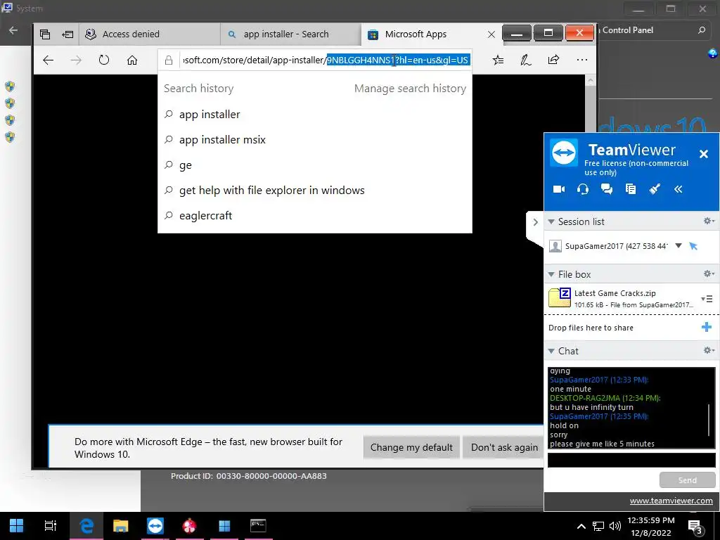720x540 pixels.
Task: Close the TeamViewer panel
Action: 703,154
